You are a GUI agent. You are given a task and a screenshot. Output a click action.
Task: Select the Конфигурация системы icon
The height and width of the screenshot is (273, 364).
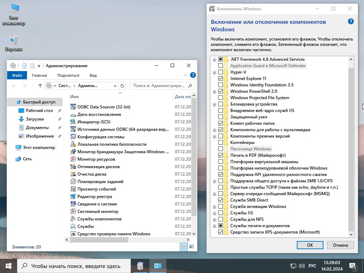coord(73,137)
